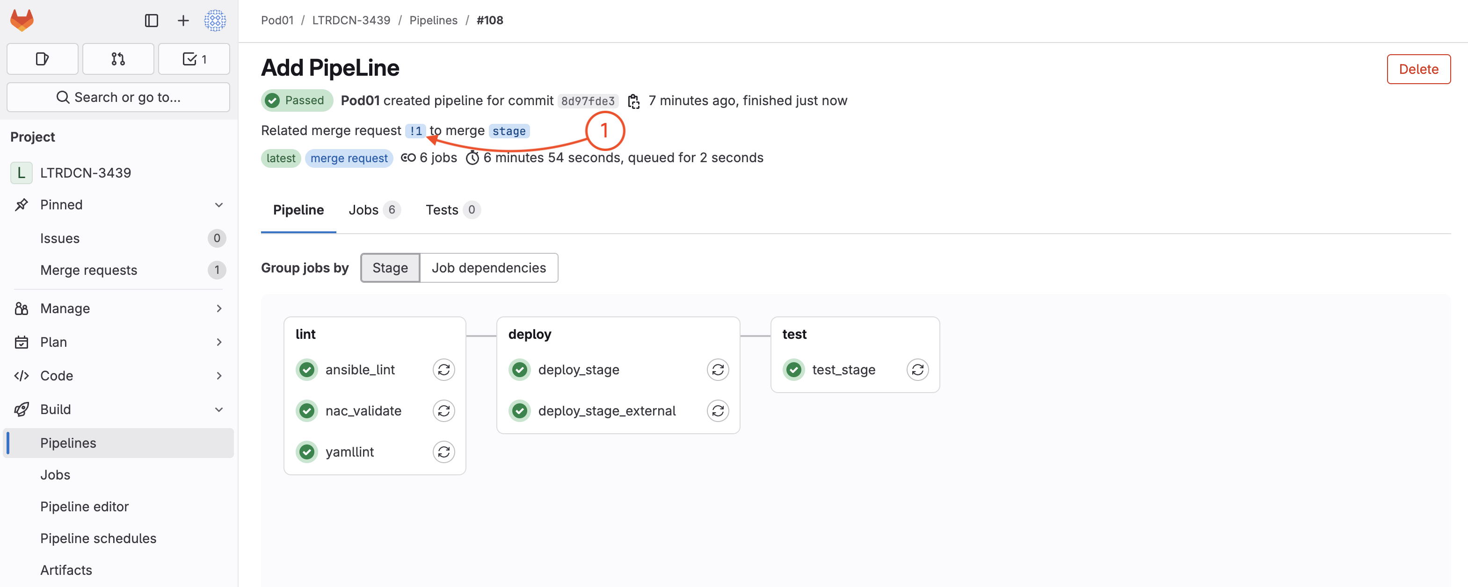Click the LTRDCN-3439 project avatar
Image resolution: width=1468 pixels, height=587 pixels.
(22, 172)
